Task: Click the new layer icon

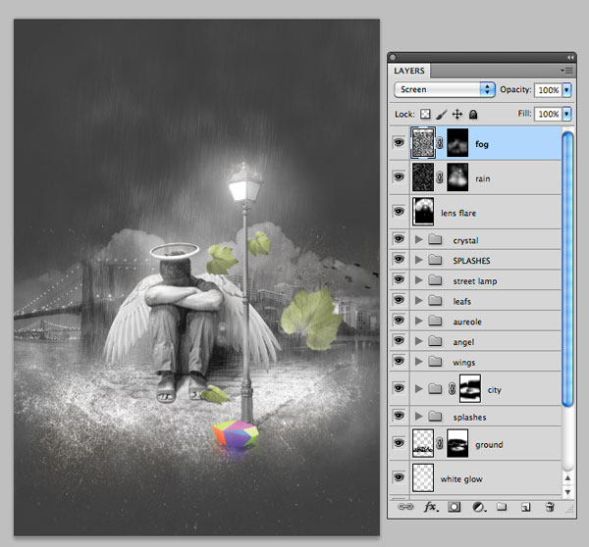Action: click(x=525, y=508)
